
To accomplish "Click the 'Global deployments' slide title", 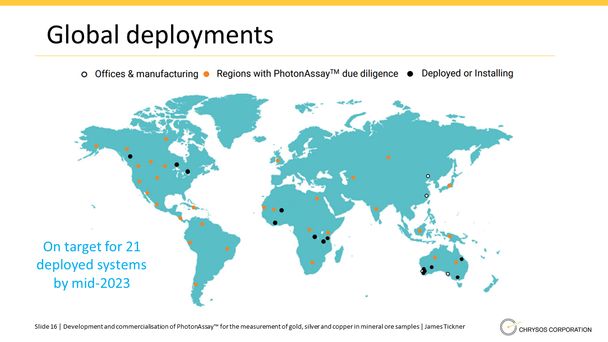I will coord(160,35).
